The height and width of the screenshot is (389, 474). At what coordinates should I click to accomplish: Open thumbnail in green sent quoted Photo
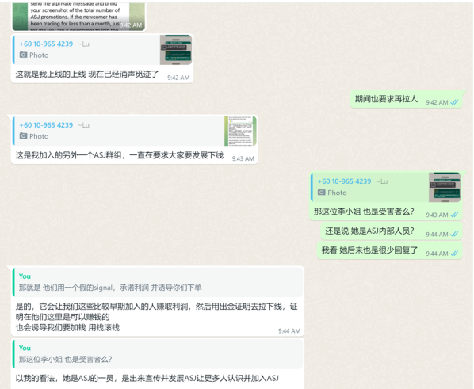pos(445,187)
